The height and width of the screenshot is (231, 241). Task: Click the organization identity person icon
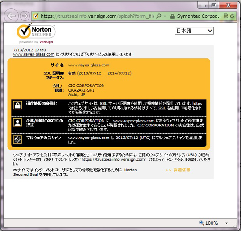click(x=17, y=122)
